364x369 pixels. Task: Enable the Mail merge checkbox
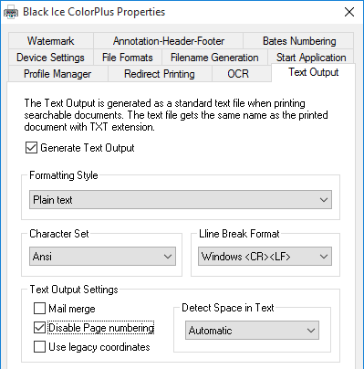tap(39, 309)
